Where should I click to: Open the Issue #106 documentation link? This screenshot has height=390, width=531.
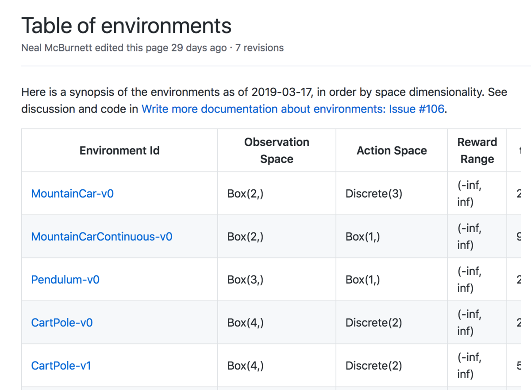pyautogui.click(x=292, y=109)
